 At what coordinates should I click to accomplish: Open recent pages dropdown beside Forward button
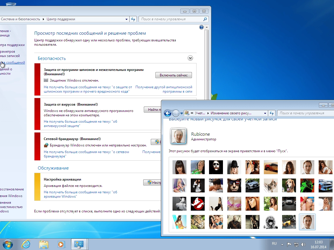(x=181, y=113)
